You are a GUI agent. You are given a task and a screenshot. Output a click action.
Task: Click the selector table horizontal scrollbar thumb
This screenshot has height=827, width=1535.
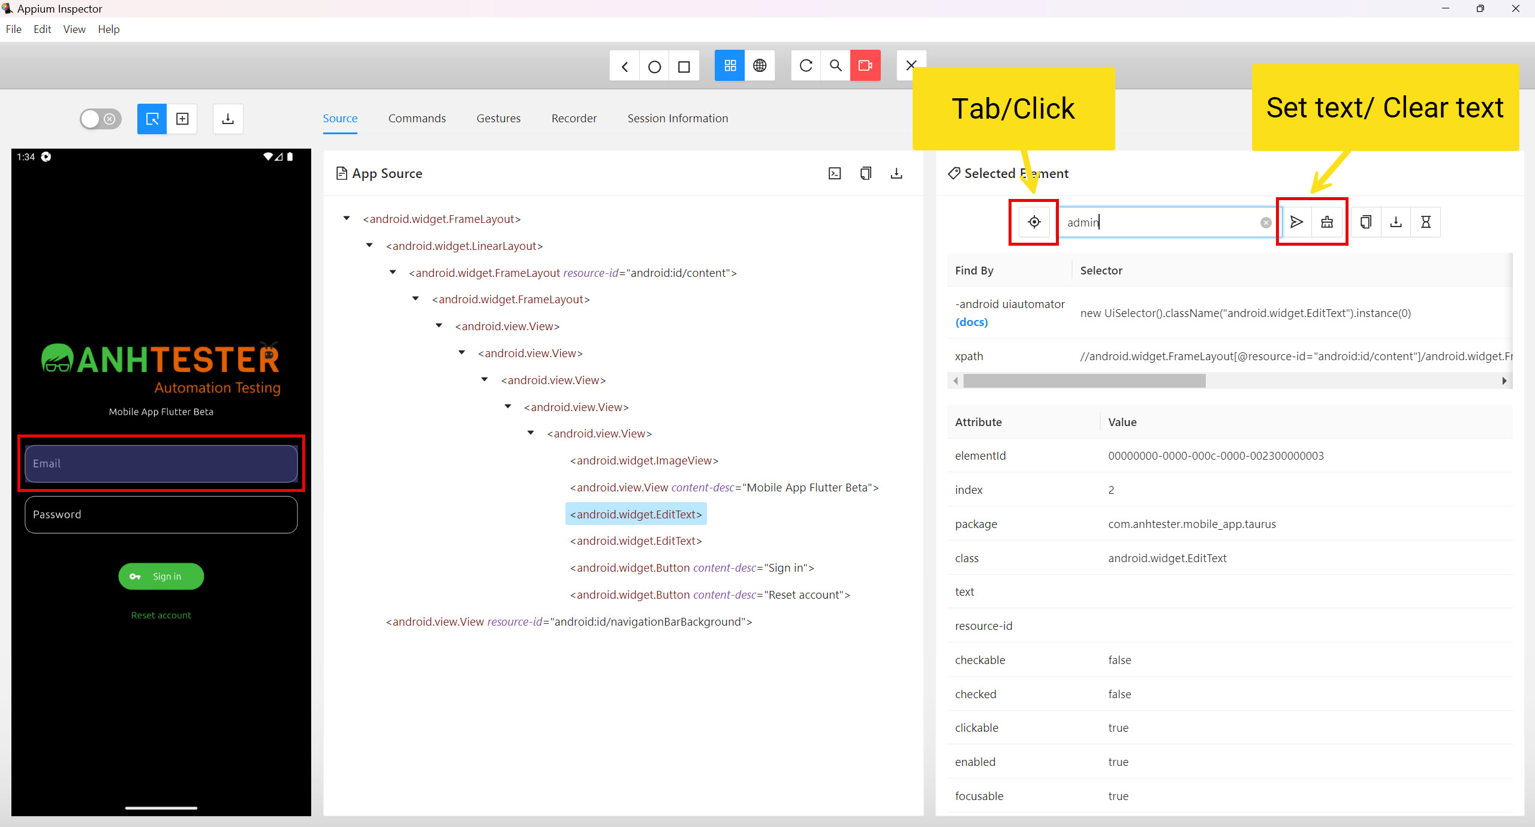[x=1084, y=381]
